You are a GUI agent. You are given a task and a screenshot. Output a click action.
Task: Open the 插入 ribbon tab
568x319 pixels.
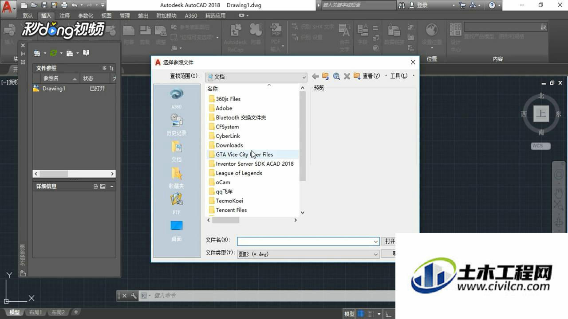(x=46, y=16)
